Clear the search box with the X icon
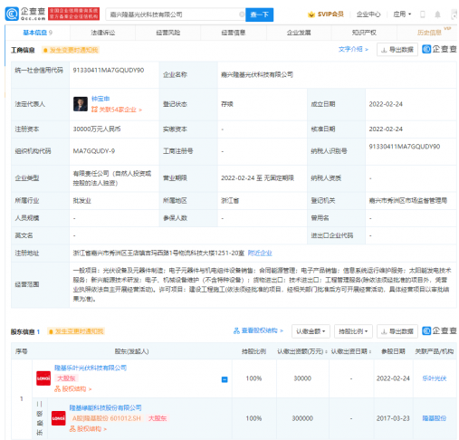Screen dimensions: 459x440 point(242,14)
